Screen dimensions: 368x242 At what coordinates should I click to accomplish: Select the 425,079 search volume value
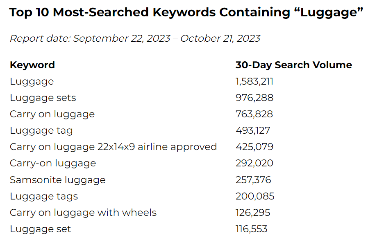[x=254, y=147]
